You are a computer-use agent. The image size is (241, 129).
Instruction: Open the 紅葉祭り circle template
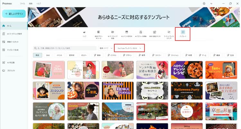[187, 111]
